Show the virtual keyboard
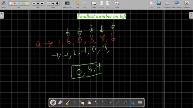 140,103
